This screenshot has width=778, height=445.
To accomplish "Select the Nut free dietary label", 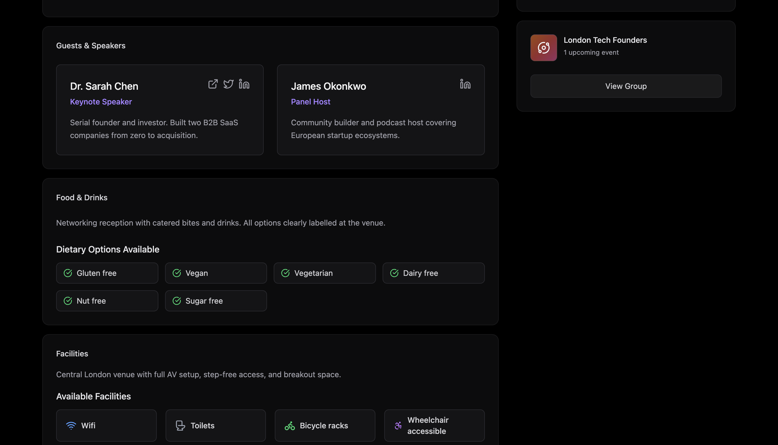I will [91, 301].
